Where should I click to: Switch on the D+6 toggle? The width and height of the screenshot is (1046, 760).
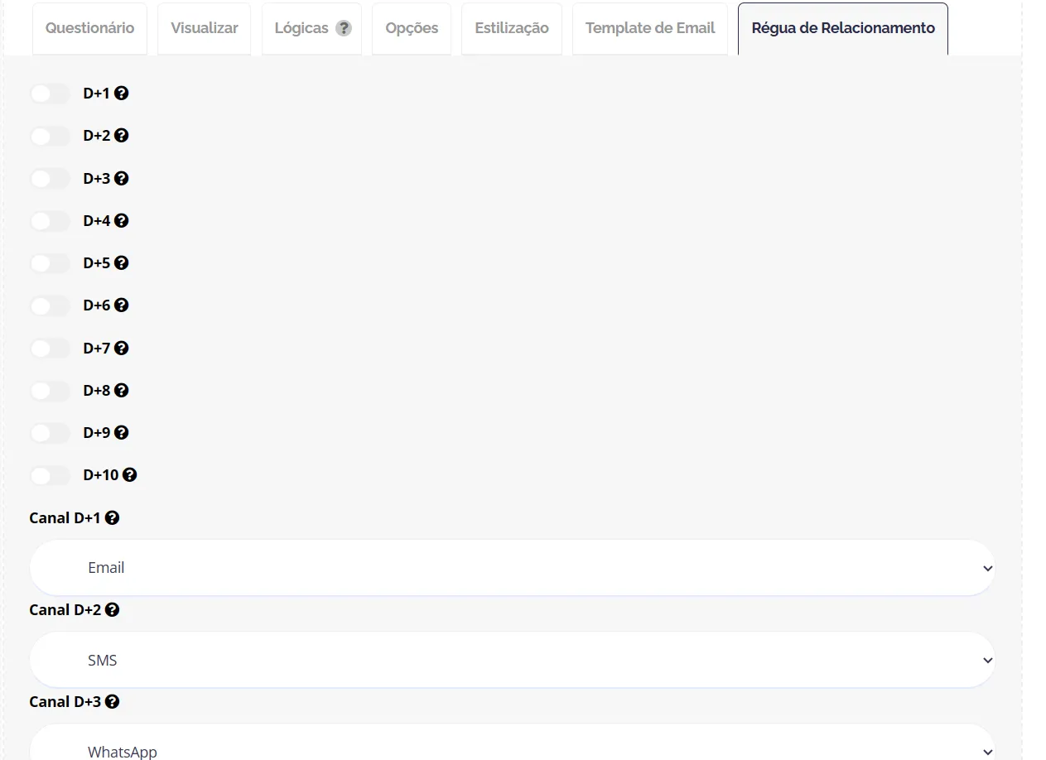(x=50, y=305)
